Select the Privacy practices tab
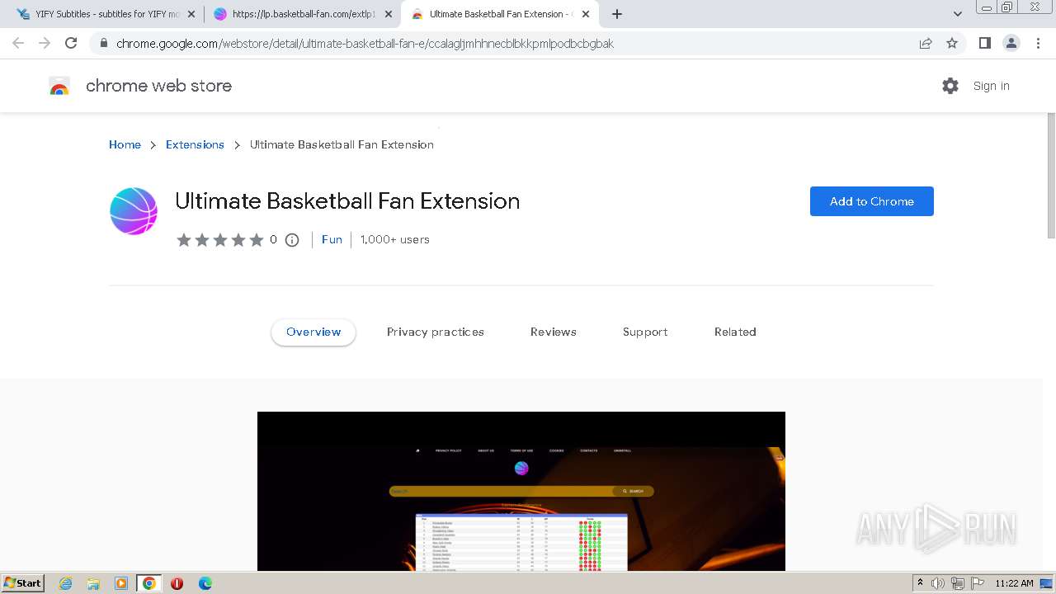Image resolution: width=1056 pixels, height=594 pixels. [436, 332]
